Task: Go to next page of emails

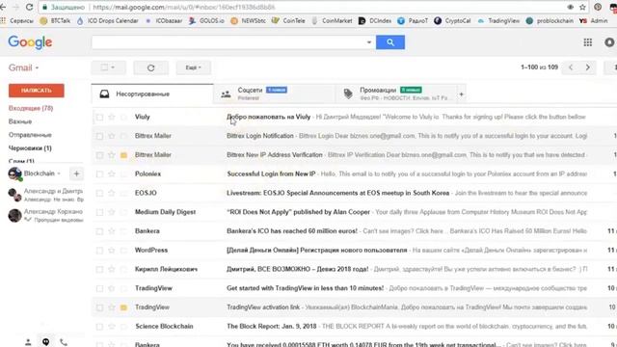Action: coord(587,67)
